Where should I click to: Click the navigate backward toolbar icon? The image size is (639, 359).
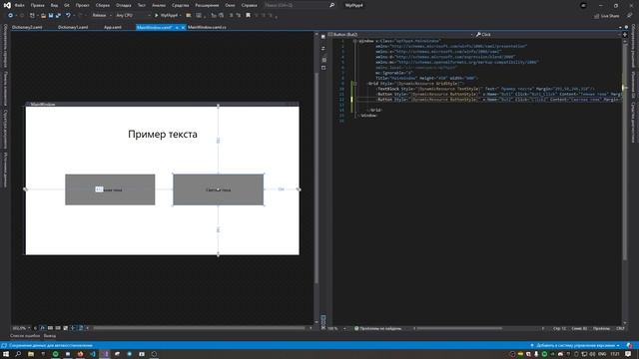pyautogui.click(x=10, y=16)
